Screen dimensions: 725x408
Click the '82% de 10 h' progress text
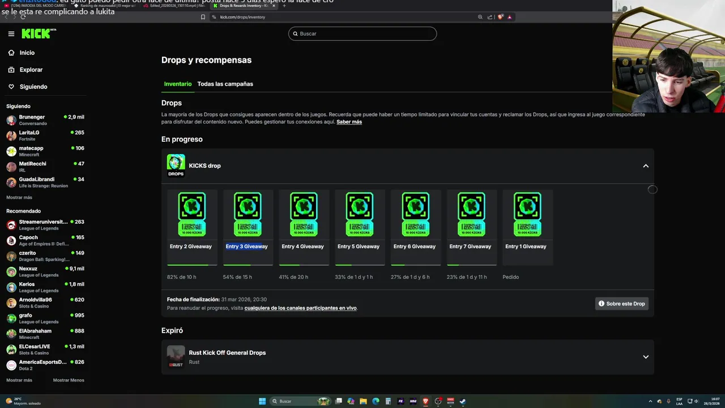pos(181,277)
